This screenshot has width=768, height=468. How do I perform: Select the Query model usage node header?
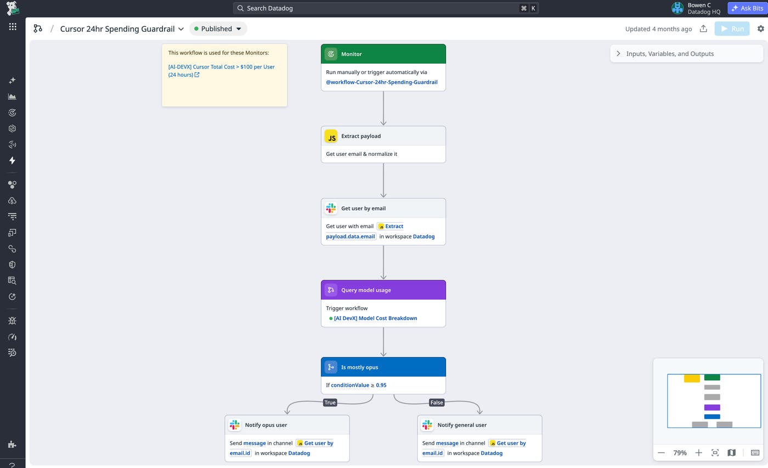(x=383, y=290)
